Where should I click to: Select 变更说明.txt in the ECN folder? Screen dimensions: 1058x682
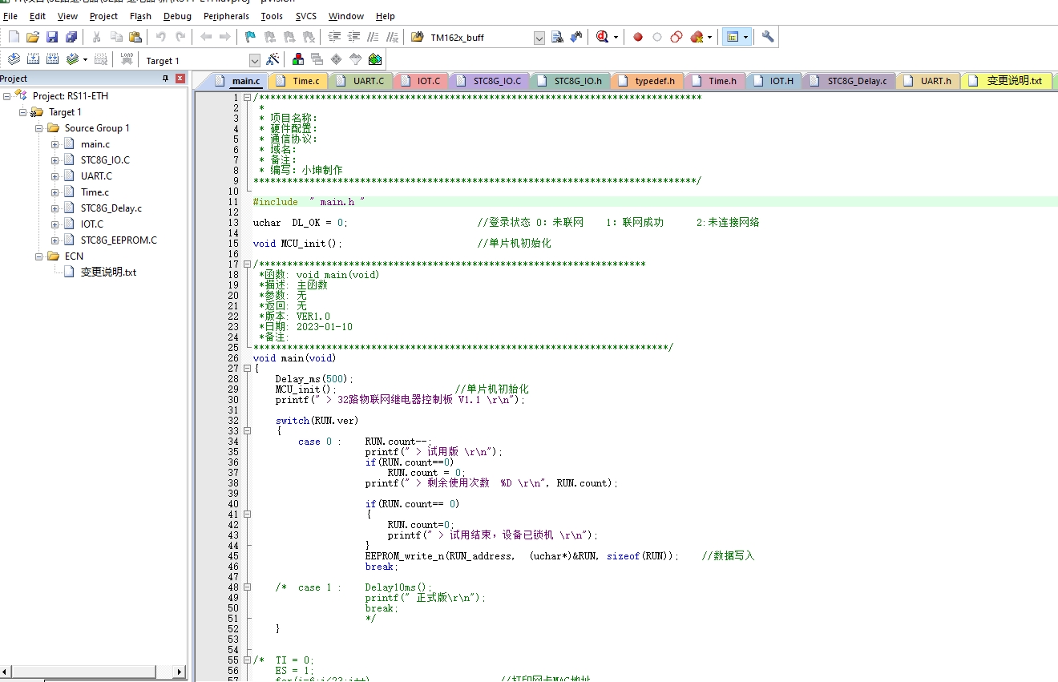(108, 272)
